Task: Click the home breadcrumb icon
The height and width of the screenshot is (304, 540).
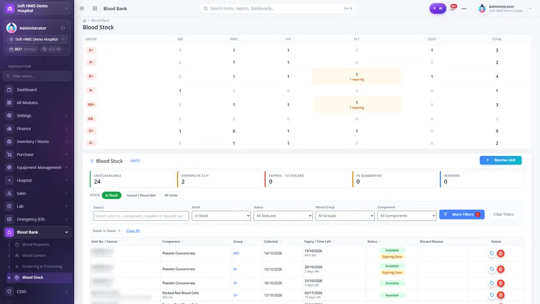Action: pos(84,21)
